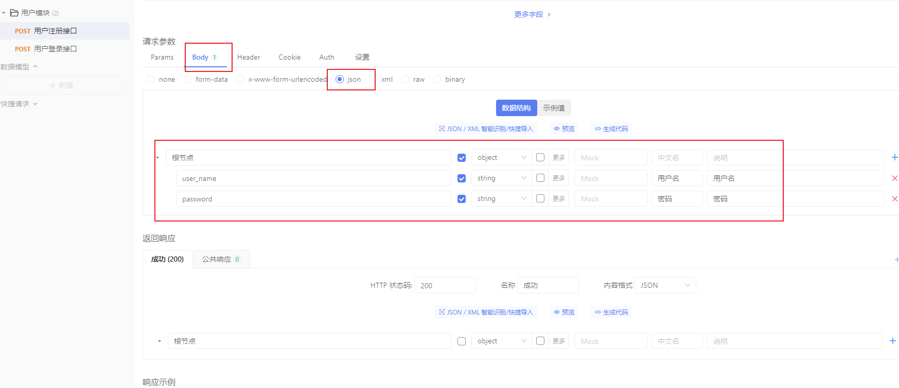Click the HTTP 状态码 input showing 200
This screenshot has width=899, height=388.
click(x=445, y=285)
